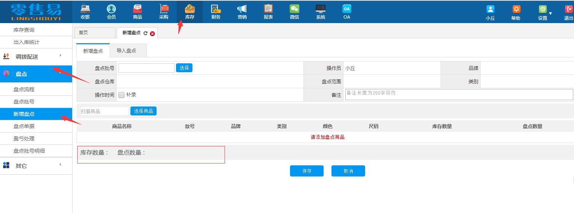Refresh the 新增盘点 tab with reload icon
This screenshot has height=213, width=574.
145,33
